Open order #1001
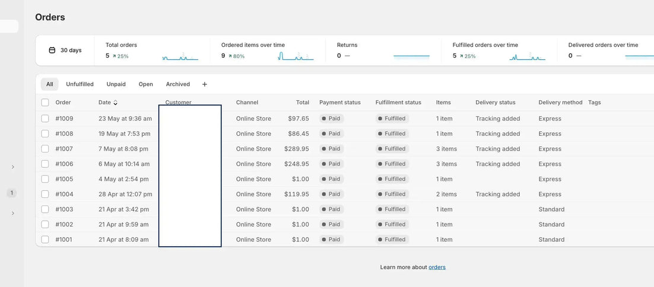 pos(64,240)
